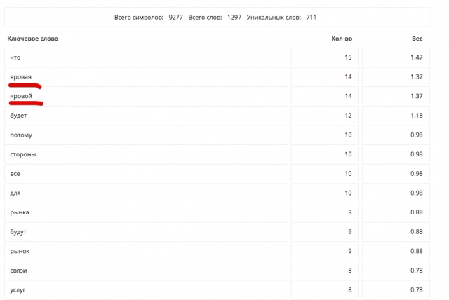Select the keyword 'яровой'

tap(21, 96)
